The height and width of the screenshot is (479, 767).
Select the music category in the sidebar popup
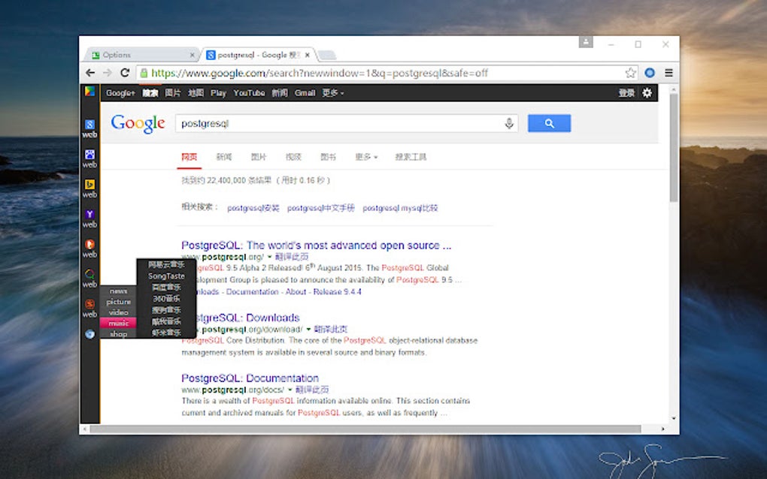point(118,323)
